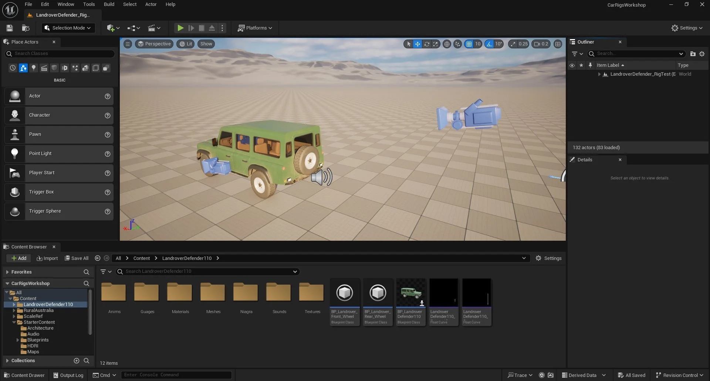Maximize or restore viewport layout
Image resolution: width=710 pixels, height=381 pixels.
click(x=558, y=44)
